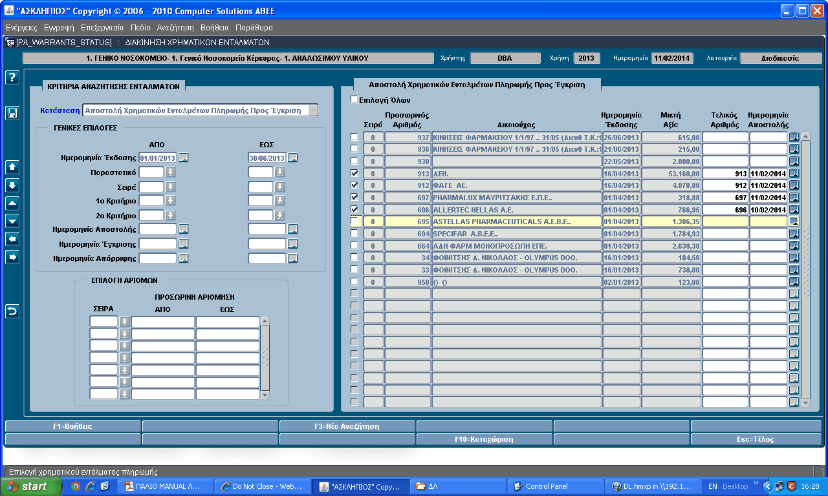Open 1ο Κριτήριο from-field list arrow
This screenshot has width=828, height=496.
point(170,201)
